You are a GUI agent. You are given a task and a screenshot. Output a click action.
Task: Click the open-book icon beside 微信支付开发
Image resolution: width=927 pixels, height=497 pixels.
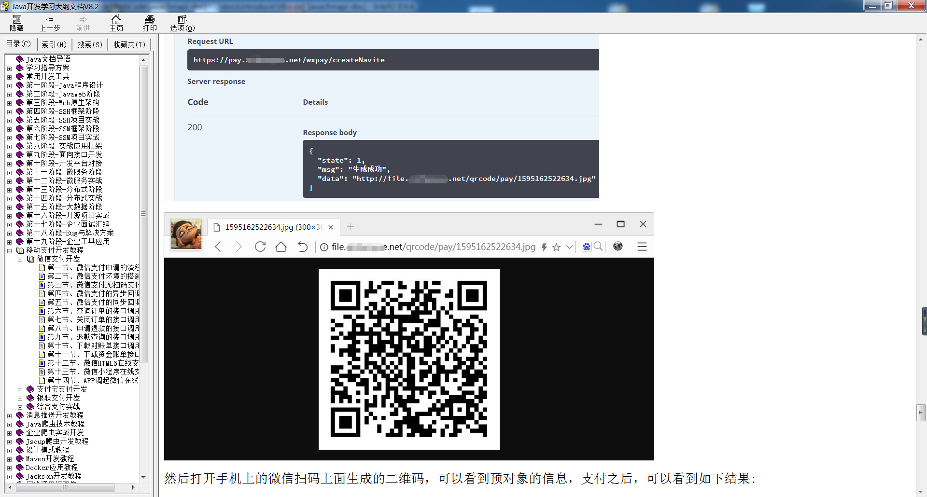30,259
